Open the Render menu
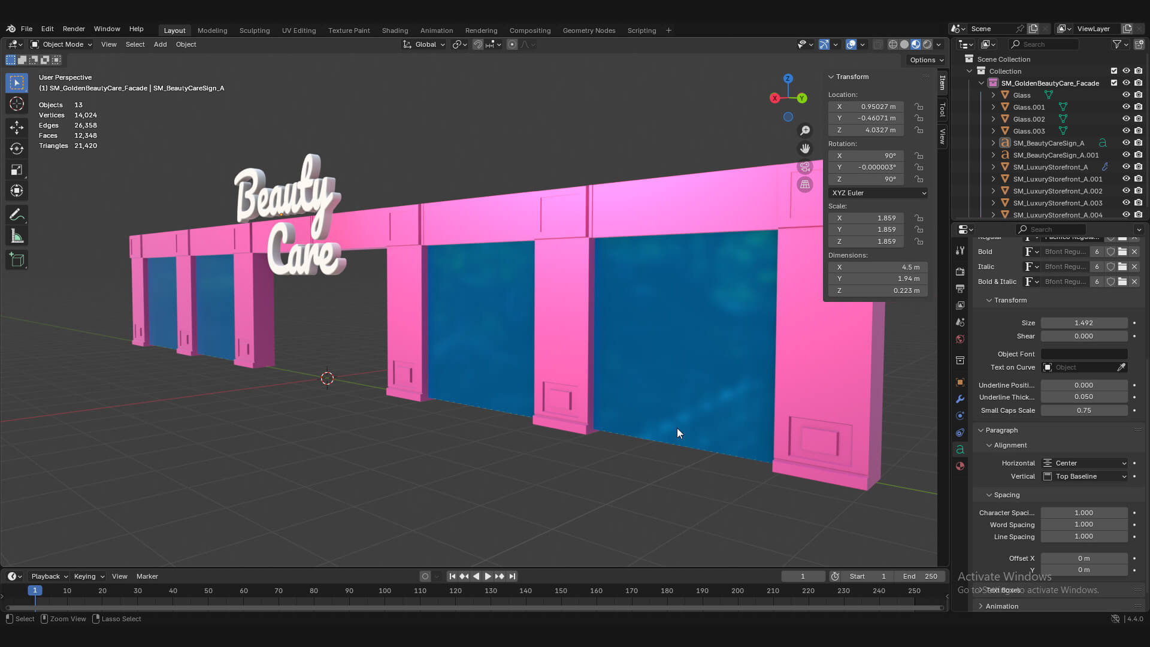The height and width of the screenshot is (647, 1150). pos(74,29)
